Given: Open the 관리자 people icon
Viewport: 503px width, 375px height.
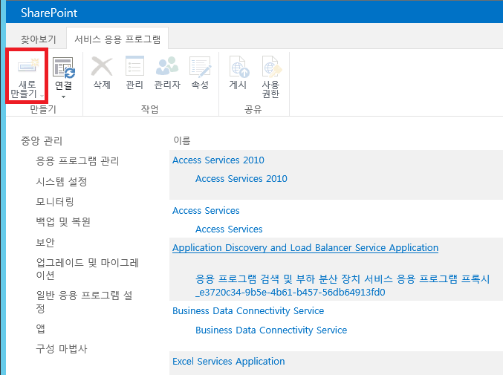Looking at the screenshot, I should tap(167, 66).
